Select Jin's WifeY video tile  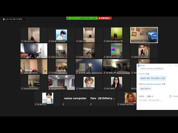coord(116,82)
